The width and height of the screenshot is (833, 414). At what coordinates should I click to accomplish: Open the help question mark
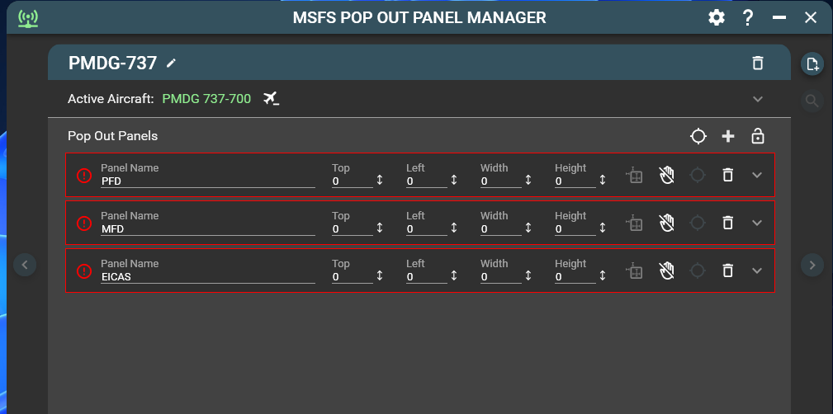click(x=748, y=17)
